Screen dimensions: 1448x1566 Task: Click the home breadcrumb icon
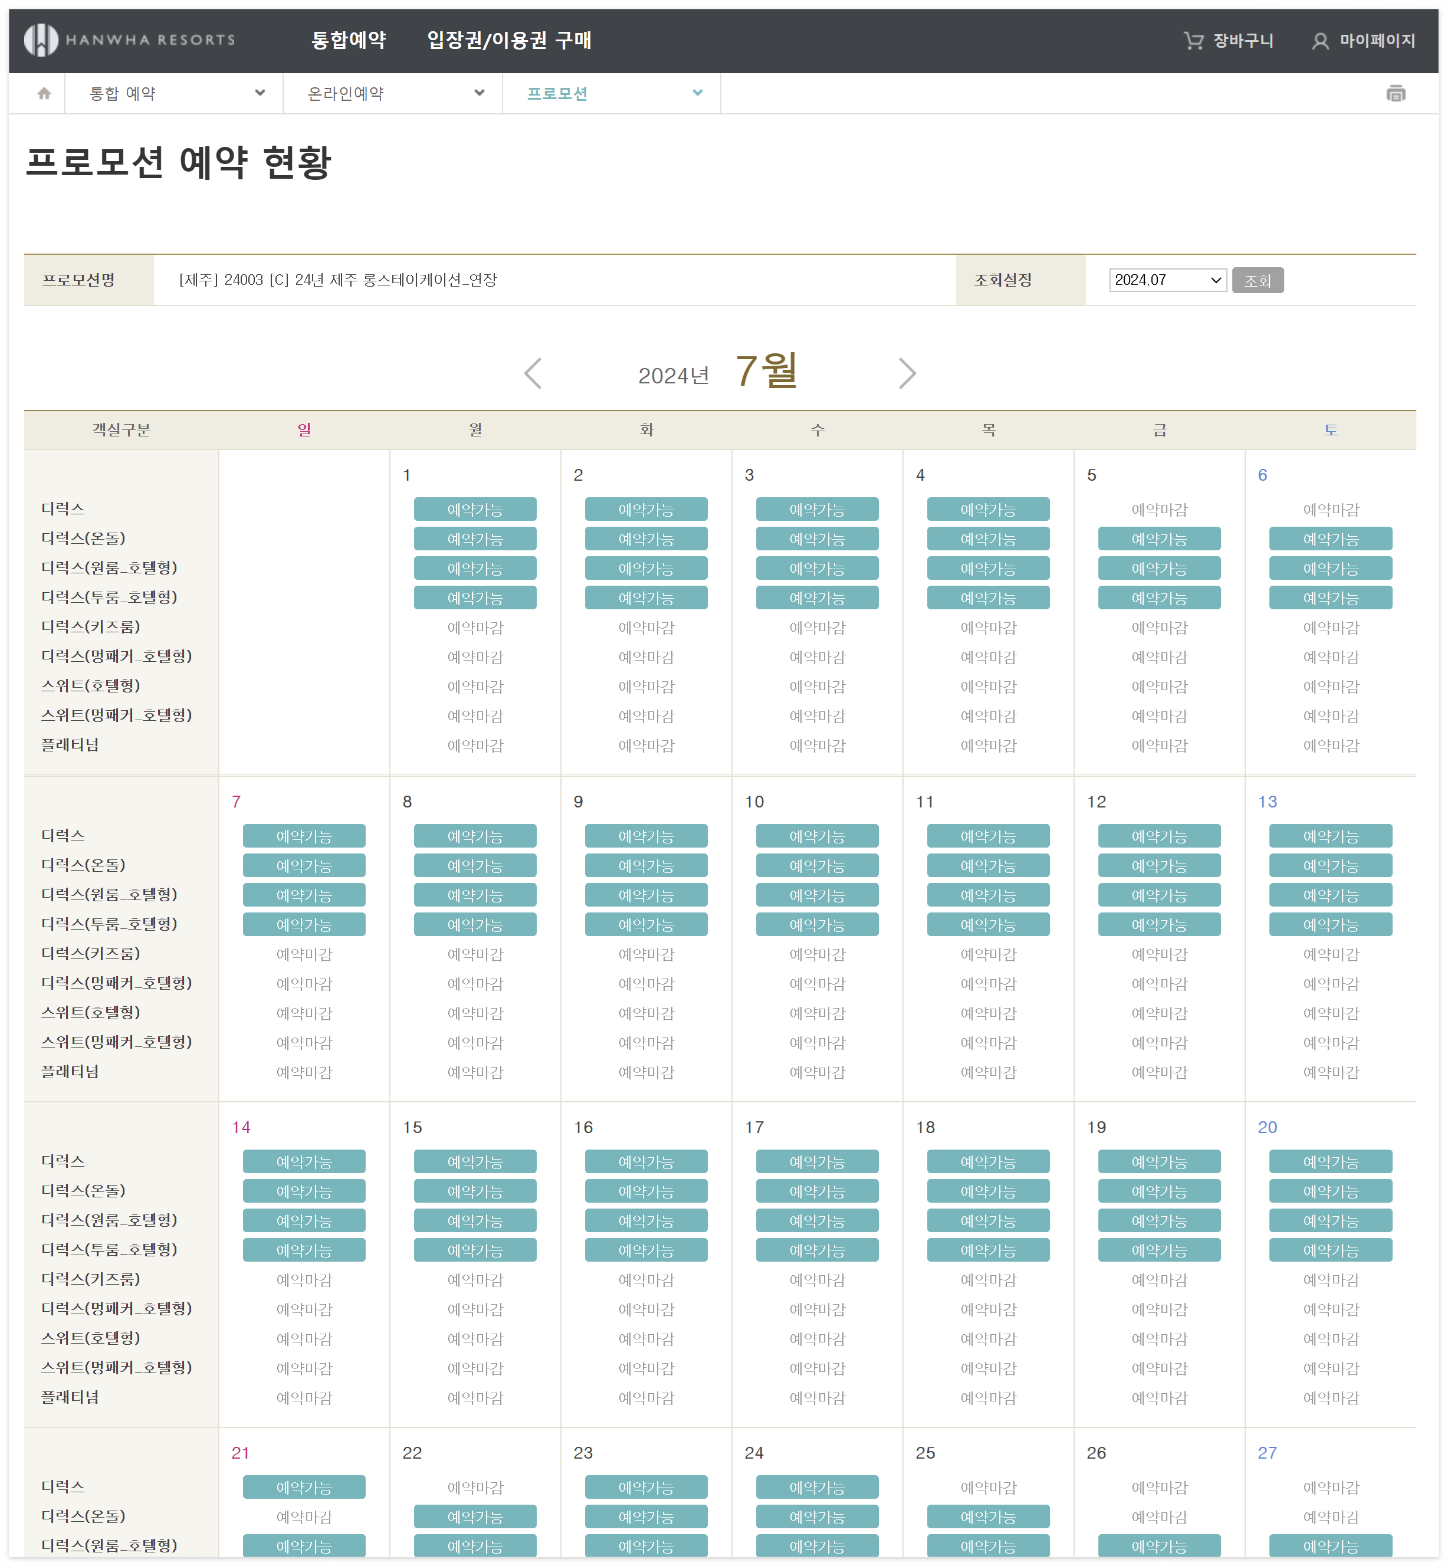[x=44, y=94]
